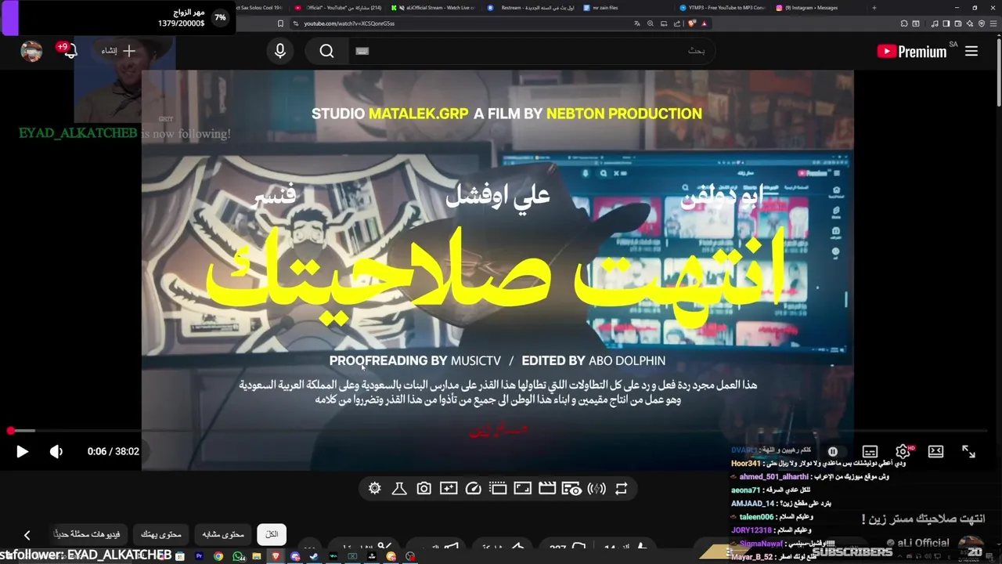The width and height of the screenshot is (1002, 564).
Task: Open player settings gear
Action: [x=903, y=451]
